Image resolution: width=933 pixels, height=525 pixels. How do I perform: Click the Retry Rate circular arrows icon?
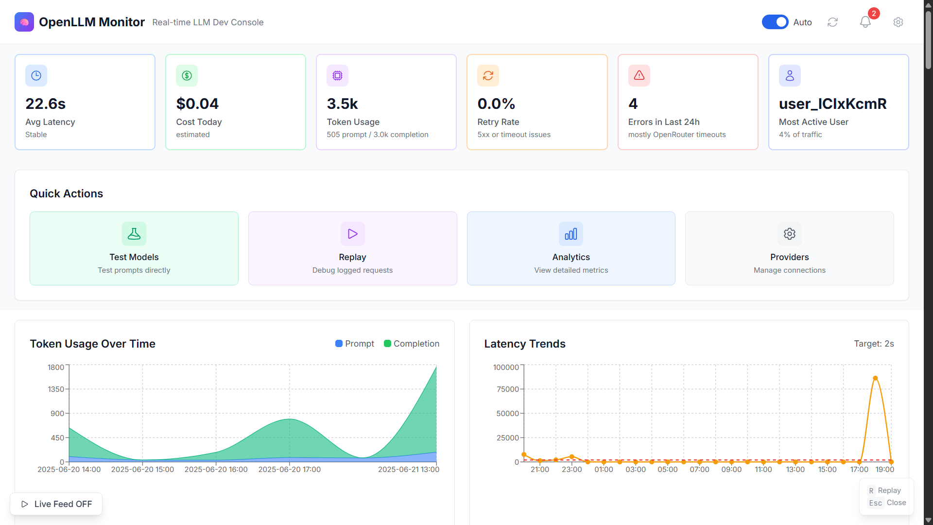[488, 76]
